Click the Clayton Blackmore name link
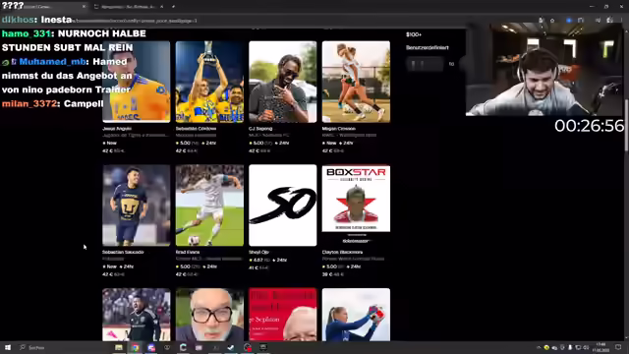This screenshot has height=354, width=629. click(x=342, y=252)
